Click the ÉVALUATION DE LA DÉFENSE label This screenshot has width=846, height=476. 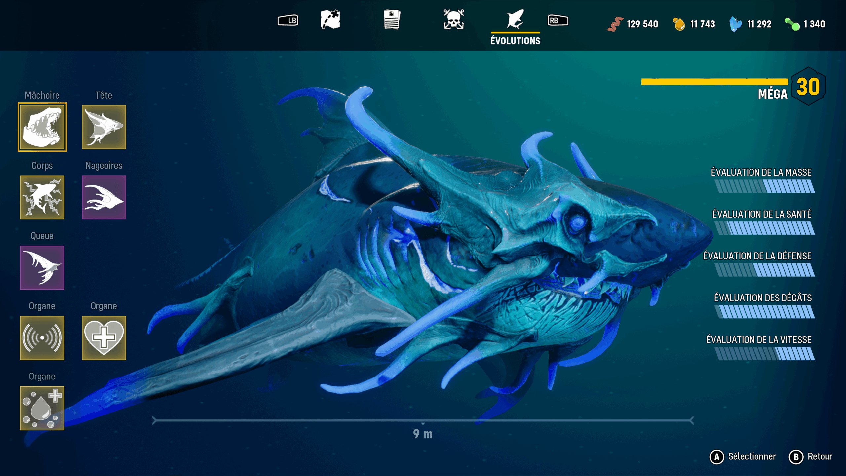[757, 256]
